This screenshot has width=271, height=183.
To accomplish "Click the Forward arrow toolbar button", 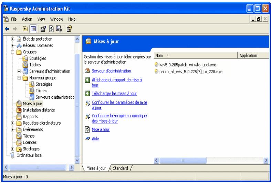I will tap(15, 29).
